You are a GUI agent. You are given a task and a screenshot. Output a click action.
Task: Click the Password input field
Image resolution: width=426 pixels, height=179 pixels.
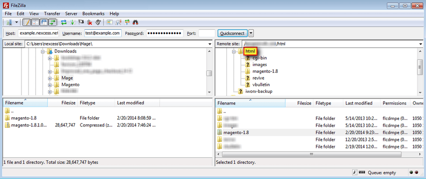[x=165, y=33]
